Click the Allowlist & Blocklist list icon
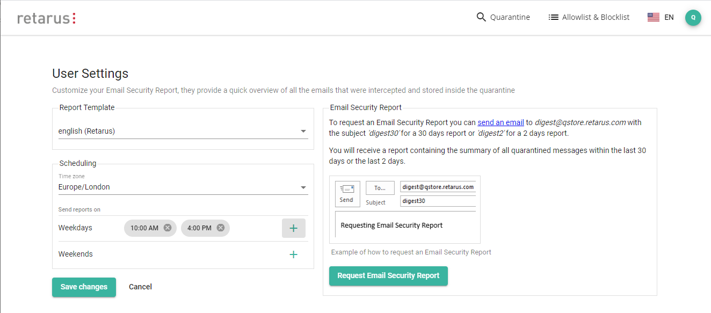The width and height of the screenshot is (711, 313). [553, 17]
